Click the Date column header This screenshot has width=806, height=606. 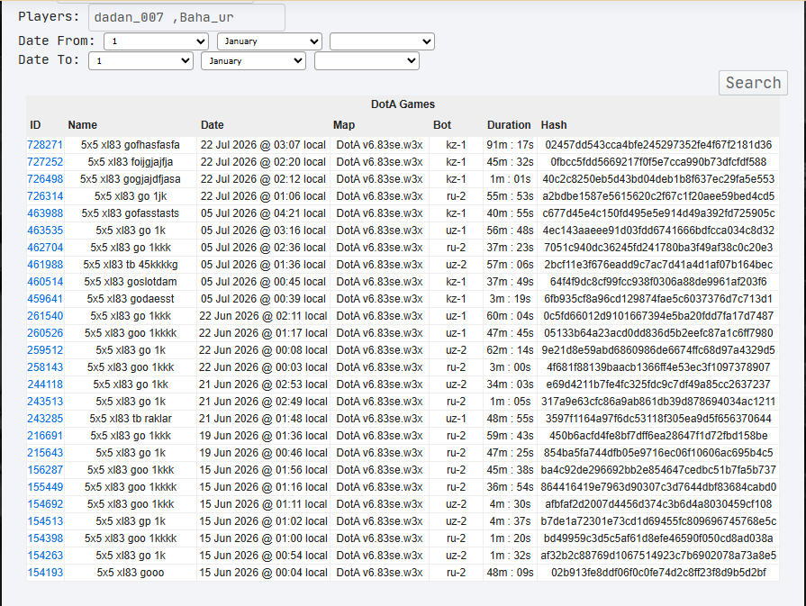[213, 125]
